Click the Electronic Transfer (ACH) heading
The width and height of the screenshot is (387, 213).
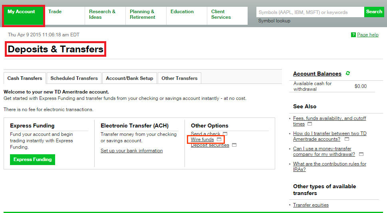135,125
